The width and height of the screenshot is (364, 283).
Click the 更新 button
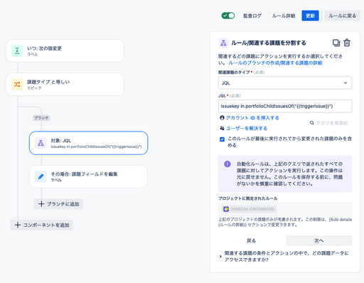310,16
